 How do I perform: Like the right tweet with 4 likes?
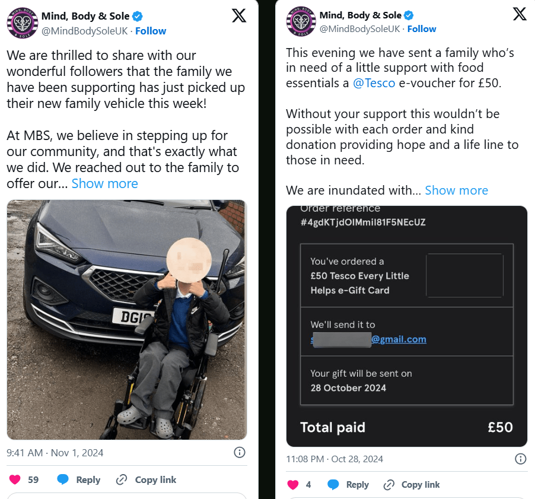click(x=292, y=484)
